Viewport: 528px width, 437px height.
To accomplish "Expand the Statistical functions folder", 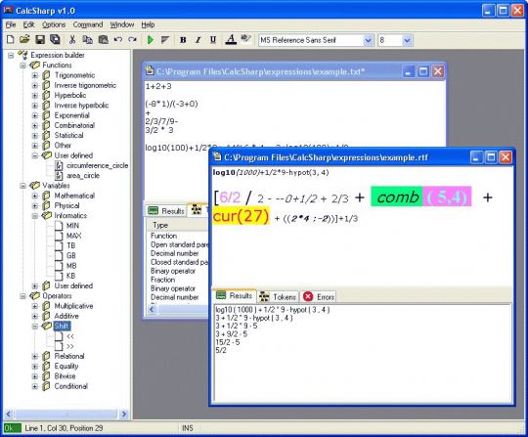I will pyautogui.click(x=34, y=135).
